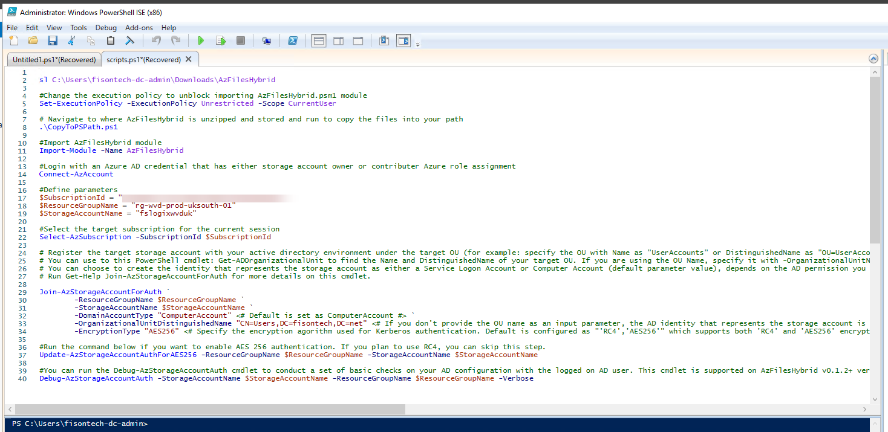Click the Debug-AzStorageAccountAuth command

tap(96, 378)
